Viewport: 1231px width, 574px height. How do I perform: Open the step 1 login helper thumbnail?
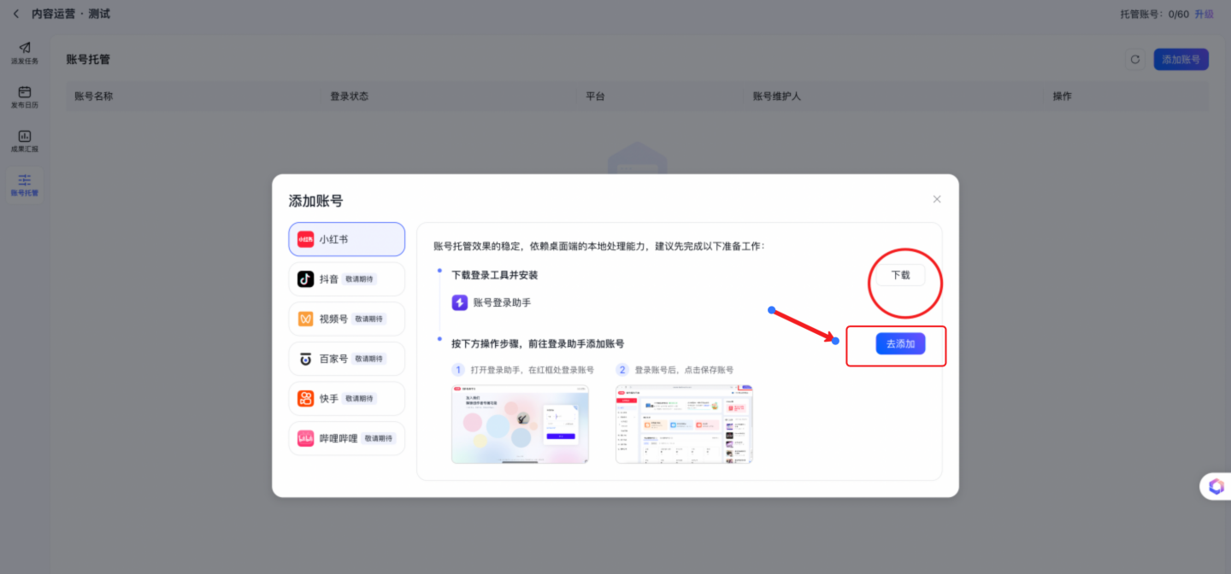[x=520, y=425]
